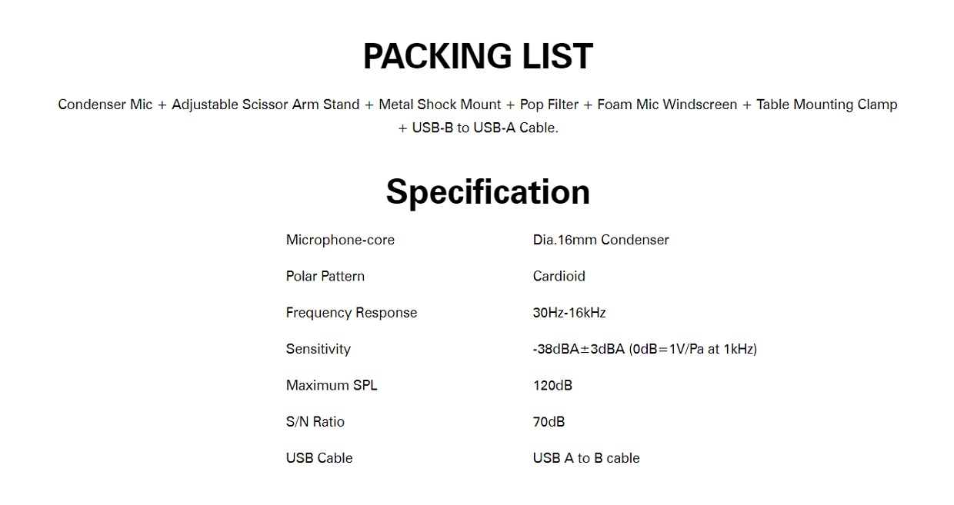Click the Pop Filter text in packing list

point(549,105)
